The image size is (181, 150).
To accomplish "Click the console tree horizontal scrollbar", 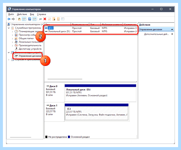I will pos(20,137).
